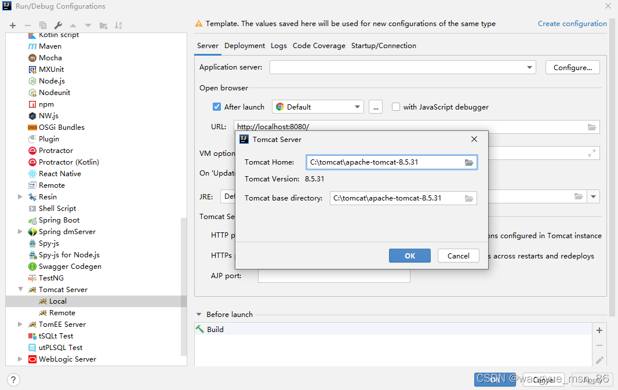Click the Create New Folder toolbar icon

103,25
